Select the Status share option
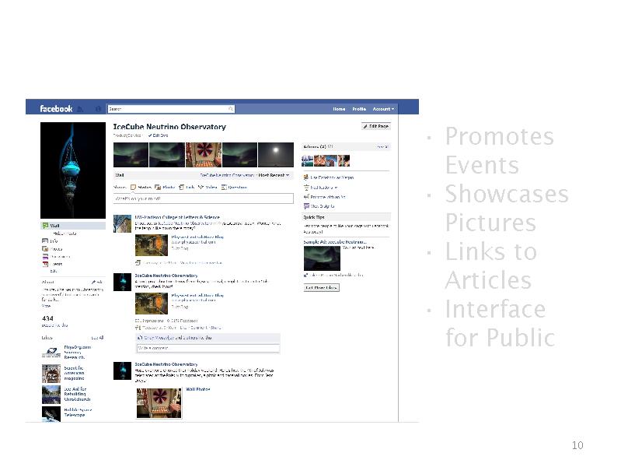 click(141, 187)
